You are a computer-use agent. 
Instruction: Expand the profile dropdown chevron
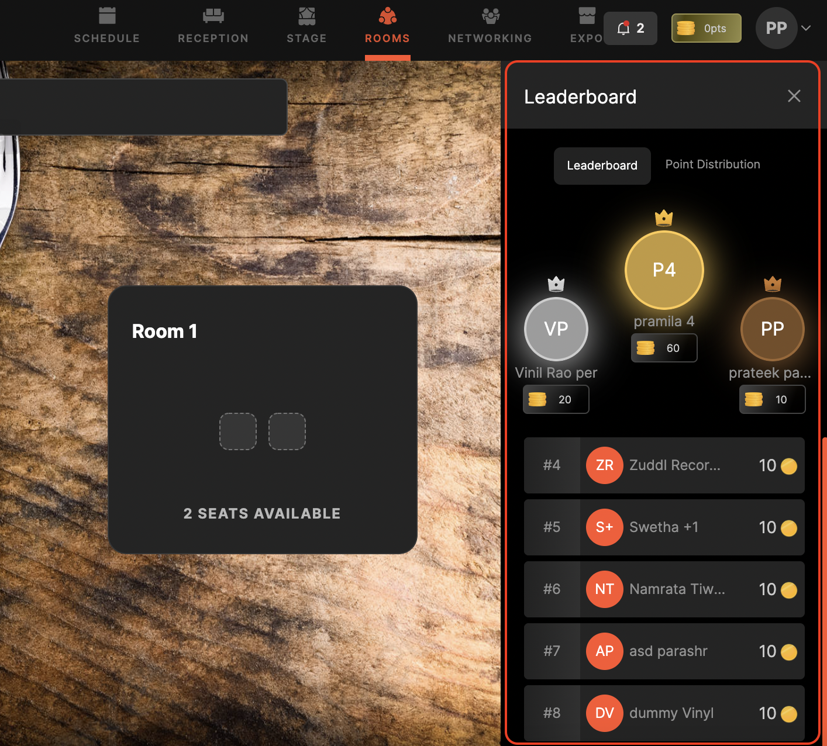coord(806,28)
